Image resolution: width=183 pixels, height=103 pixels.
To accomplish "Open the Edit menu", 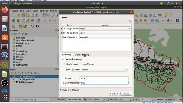I will pyautogui.click(x=22, y=11).
